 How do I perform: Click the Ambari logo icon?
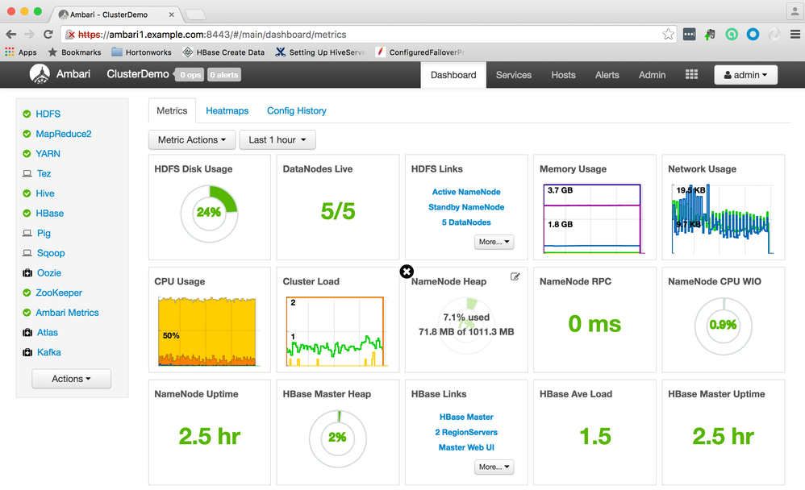(40, 74)
